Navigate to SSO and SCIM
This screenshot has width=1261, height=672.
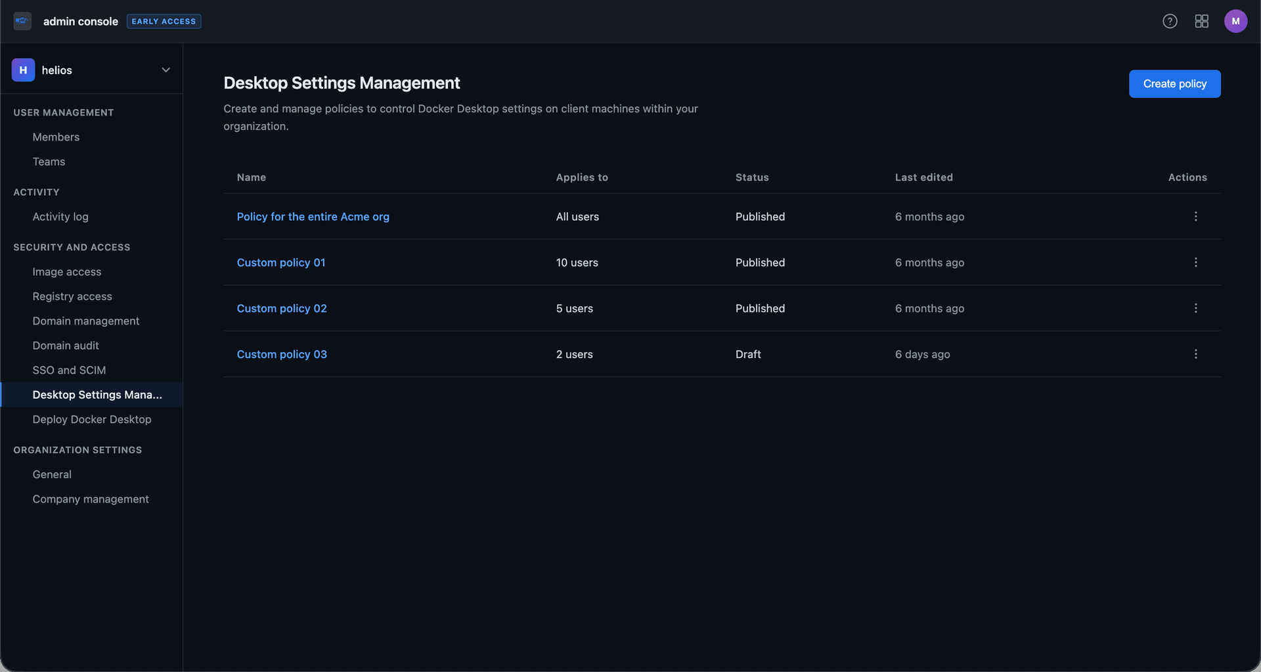click(69, 370)
